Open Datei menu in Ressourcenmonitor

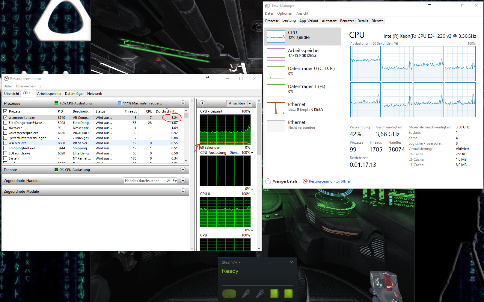click(x=7, y=86)
